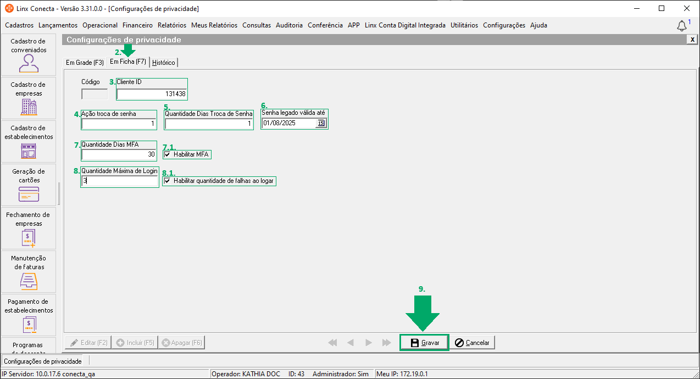The height and width of the screenshot is (379, 700).
Task: Click the Ação troca de senha field
Action: coord(119,124)
